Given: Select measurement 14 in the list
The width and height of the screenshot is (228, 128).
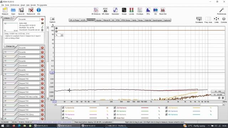Looking at the screenshot, I should [24, 57].
